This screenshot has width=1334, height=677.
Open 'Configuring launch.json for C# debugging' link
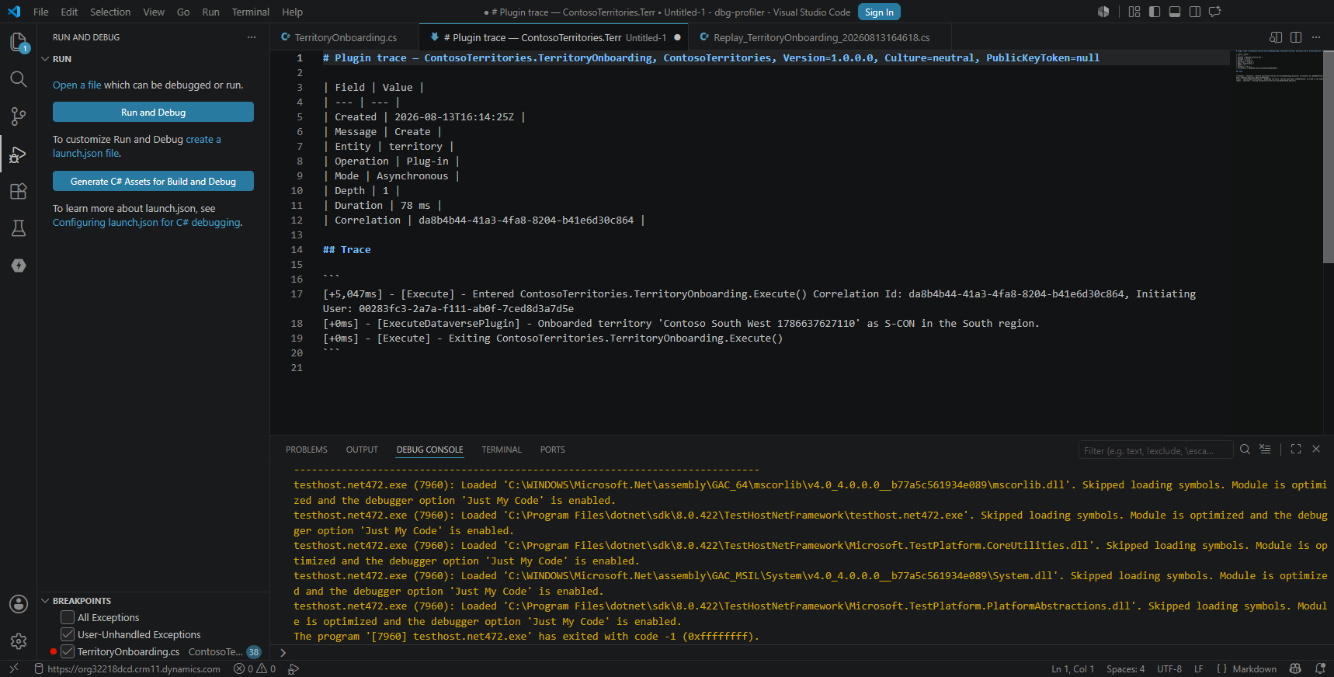coord(147,223)
